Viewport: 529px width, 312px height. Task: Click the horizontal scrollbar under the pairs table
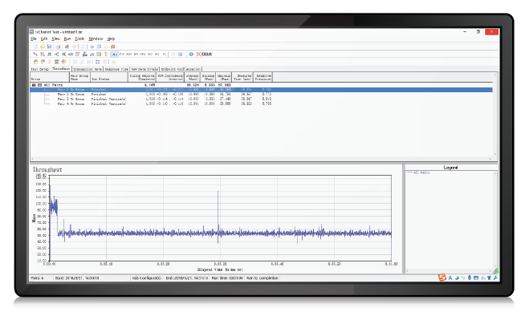click(x=262, y=159)
